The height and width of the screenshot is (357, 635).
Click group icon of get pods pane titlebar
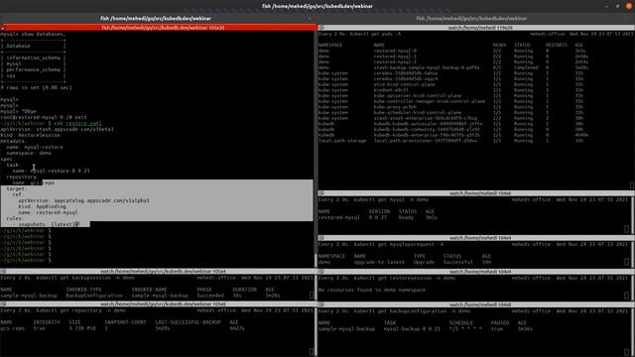(321, 28)
